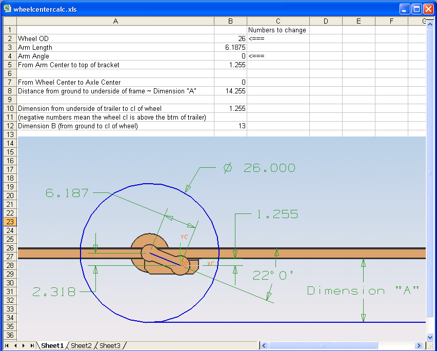Image resolution: width=437 pixels, height=351 pixels.
Task: Select 'From Arm Center to top of bracket' cell
Action: pos(115,65)
